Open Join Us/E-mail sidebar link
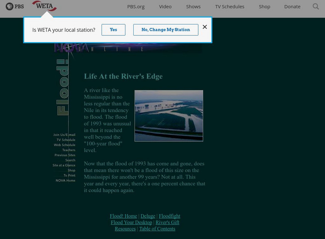325x239 pixels. tap(64, 135)
